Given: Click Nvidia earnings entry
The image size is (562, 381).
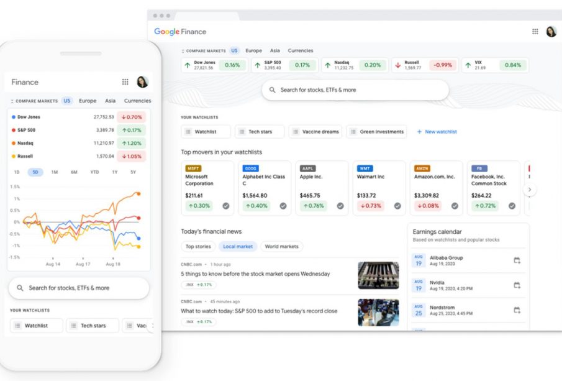Looking at the screenshot, I should [468, 285].
